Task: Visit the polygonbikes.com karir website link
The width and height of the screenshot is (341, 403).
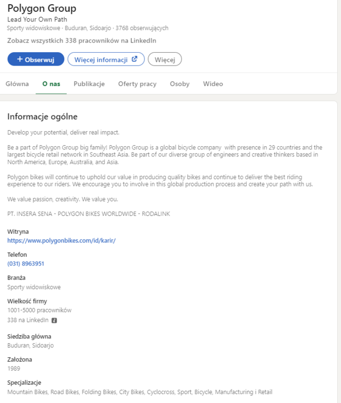Action: (61, 241)
